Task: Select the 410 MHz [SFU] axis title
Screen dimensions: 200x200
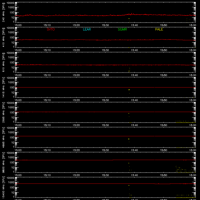Action: click(3, 37)
